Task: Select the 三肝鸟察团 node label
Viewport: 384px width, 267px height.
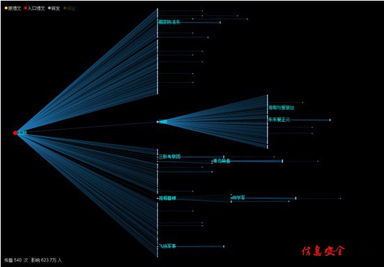Action: 170,156
